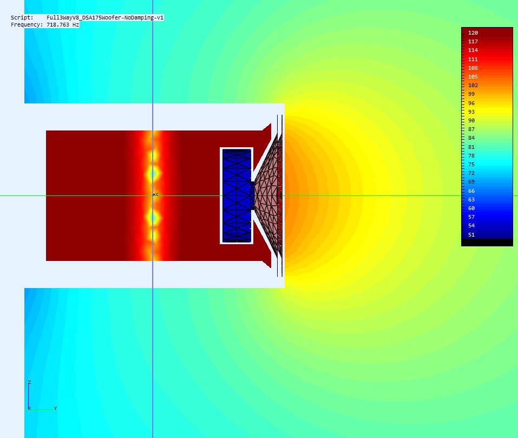Image resolution: width=518 pixels, height=438 pixels.
Task: Click the 75 value on color legend
Action: 471,164
